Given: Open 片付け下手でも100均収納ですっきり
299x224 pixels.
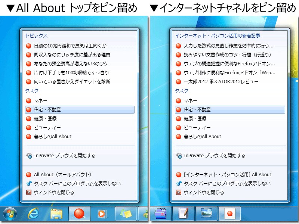Looking at the screenshot, I should click(x=80, y=72).
